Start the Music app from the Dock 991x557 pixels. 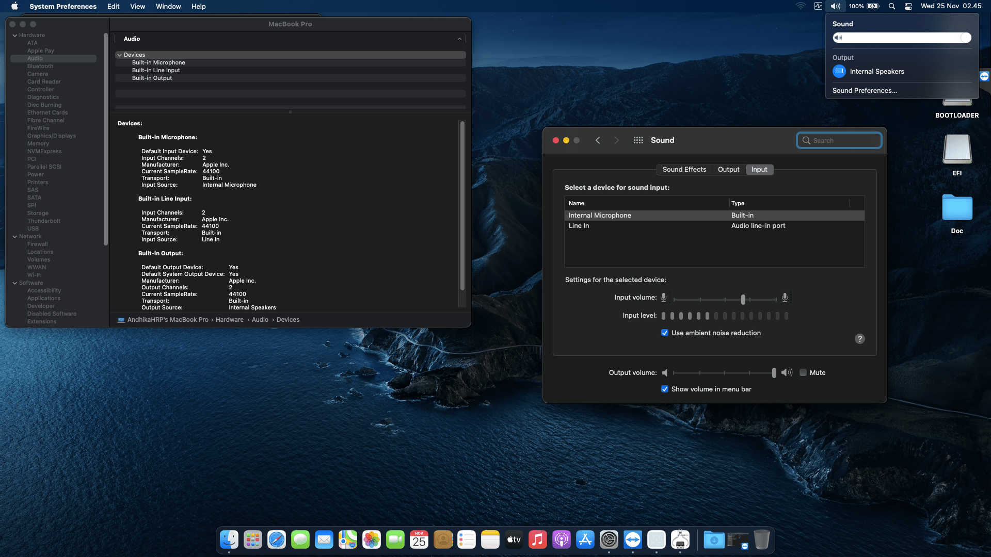(x=538, y=539)
